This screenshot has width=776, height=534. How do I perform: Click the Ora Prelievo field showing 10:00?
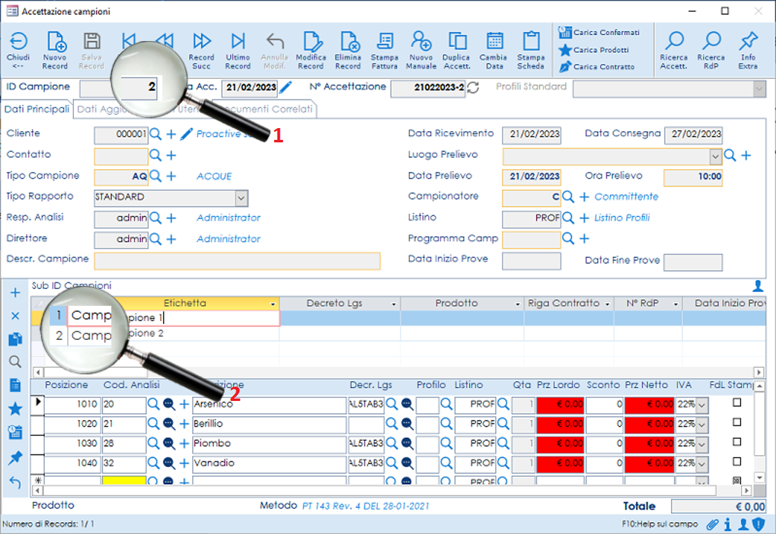693,177
